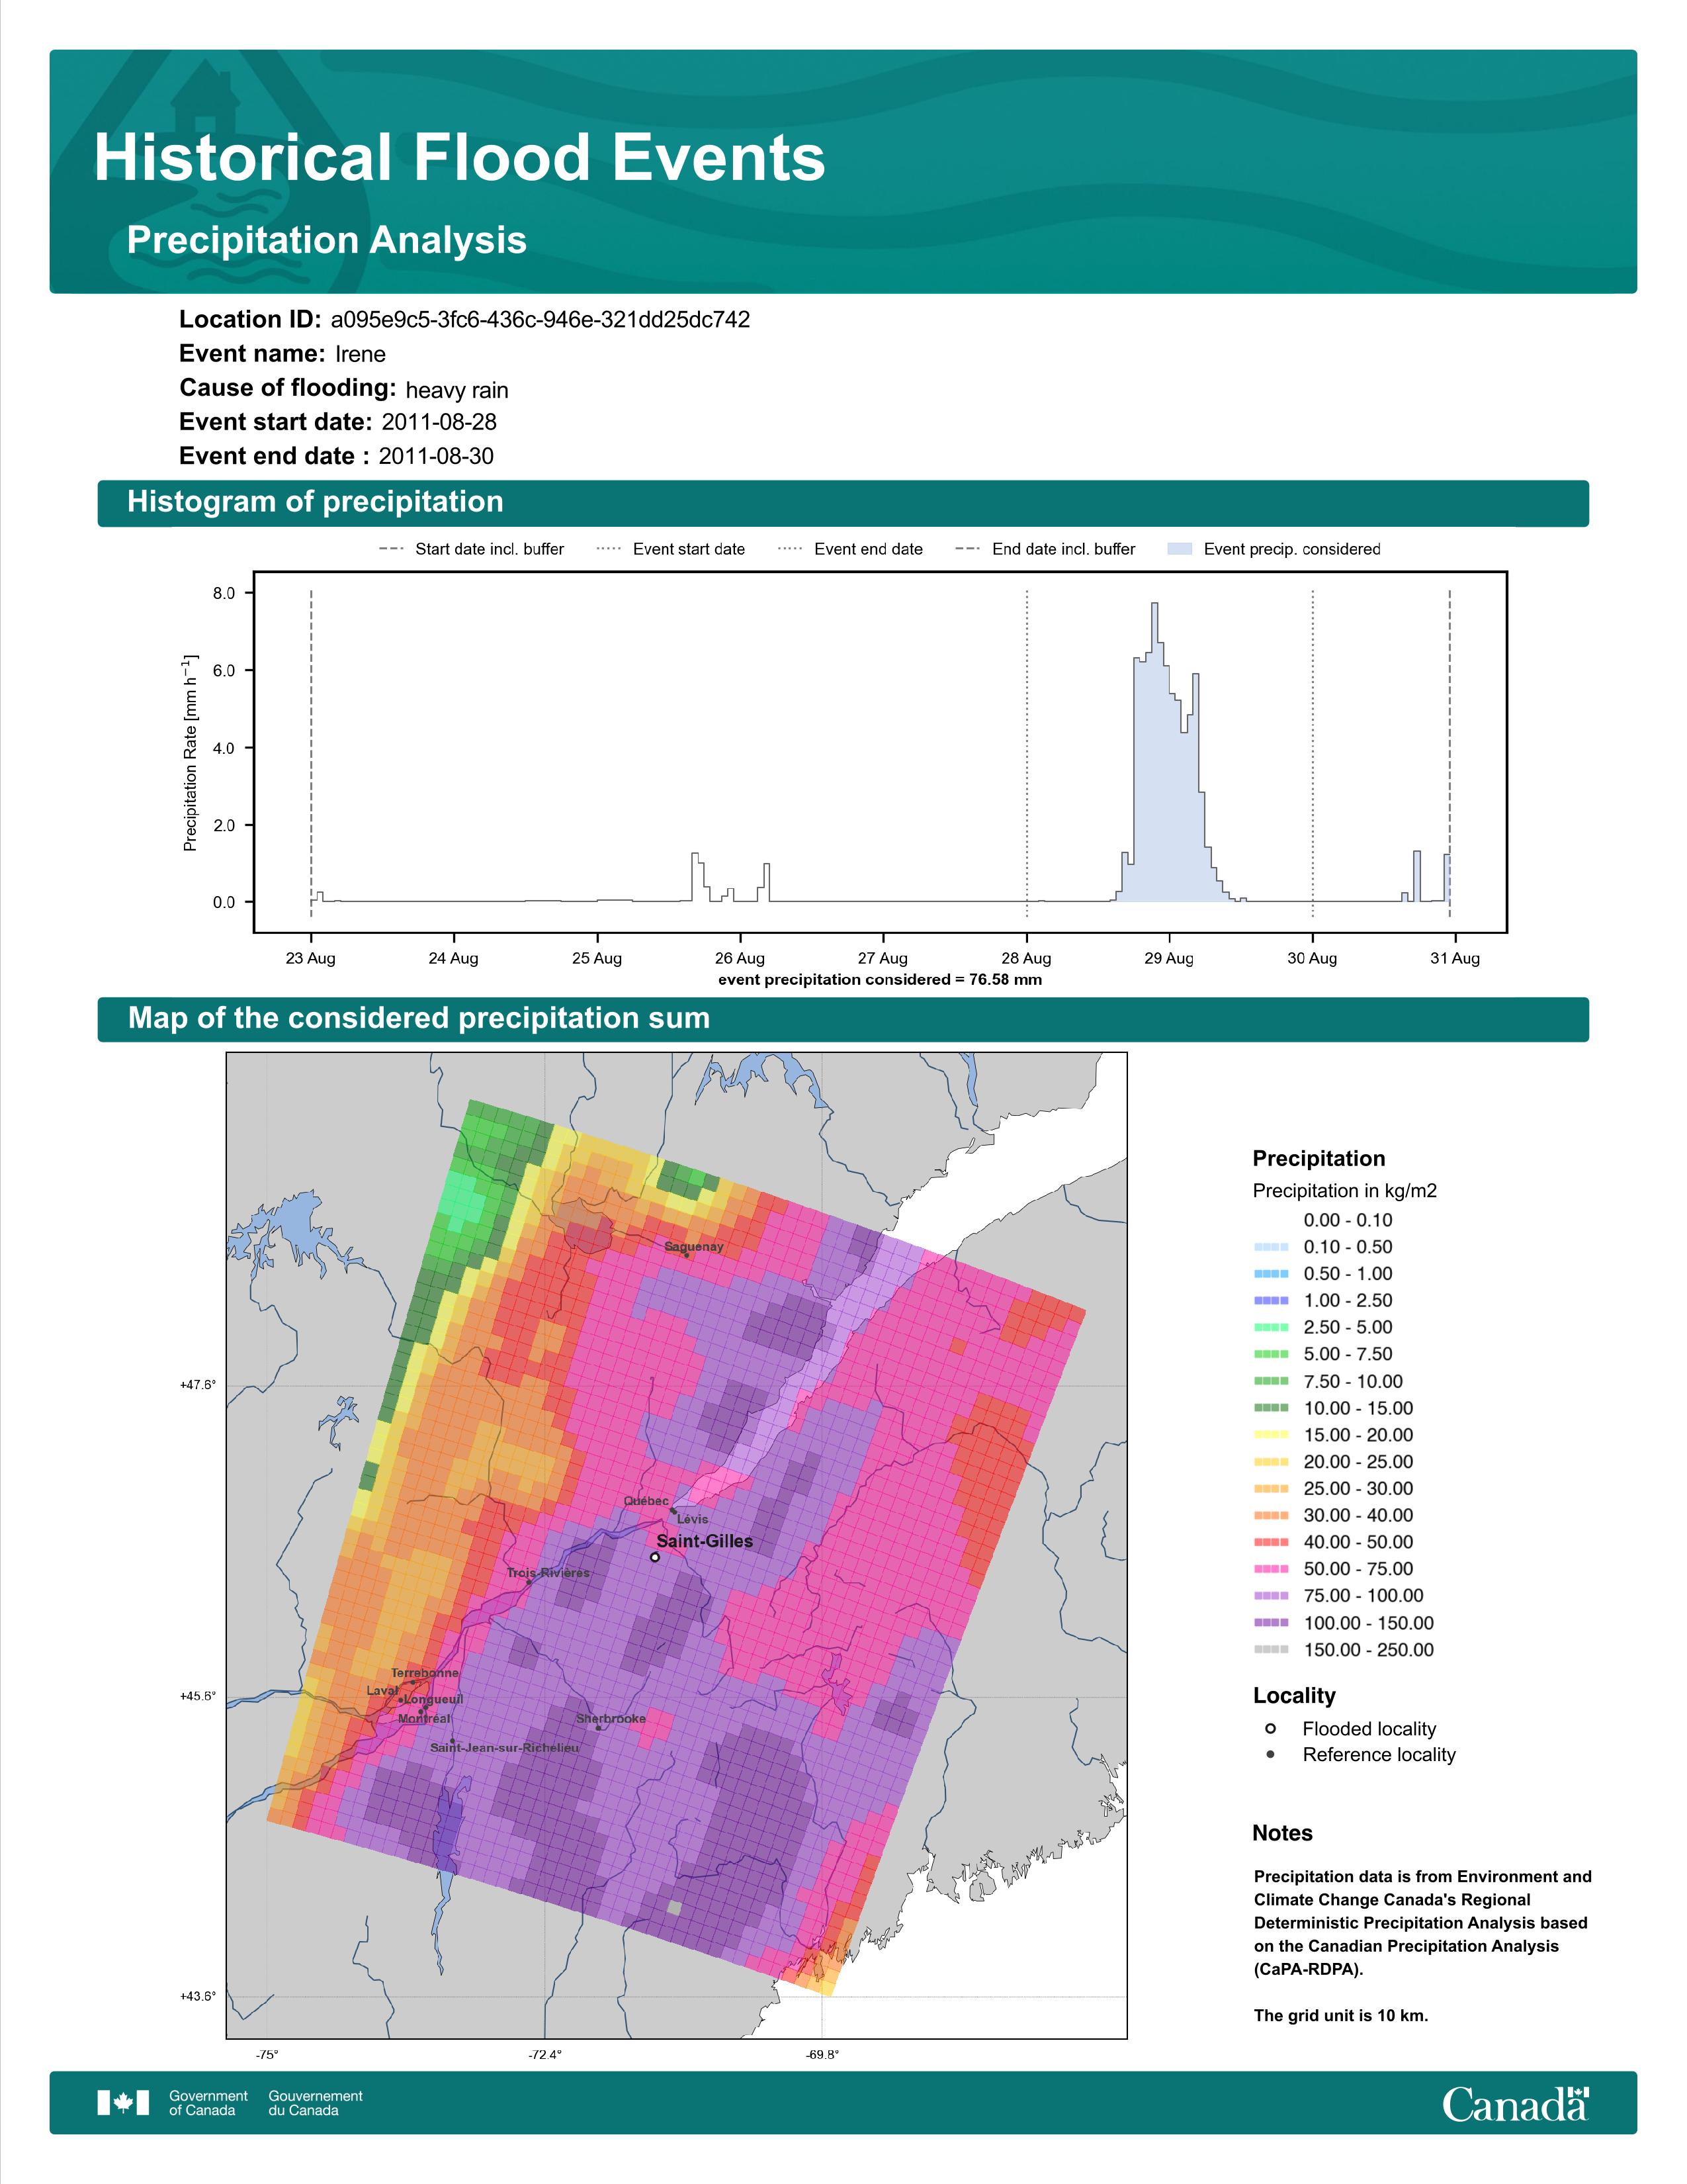Viewport: 1687px width, 2184px height.
Task: Click the 100.00 - 150.00 purple legend swatch
Action: pos(1270,1623)
